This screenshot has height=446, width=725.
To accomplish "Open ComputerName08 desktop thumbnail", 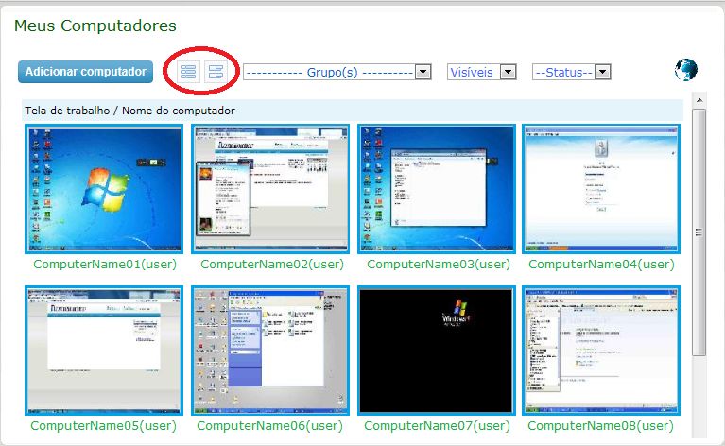I will (601, 351).
